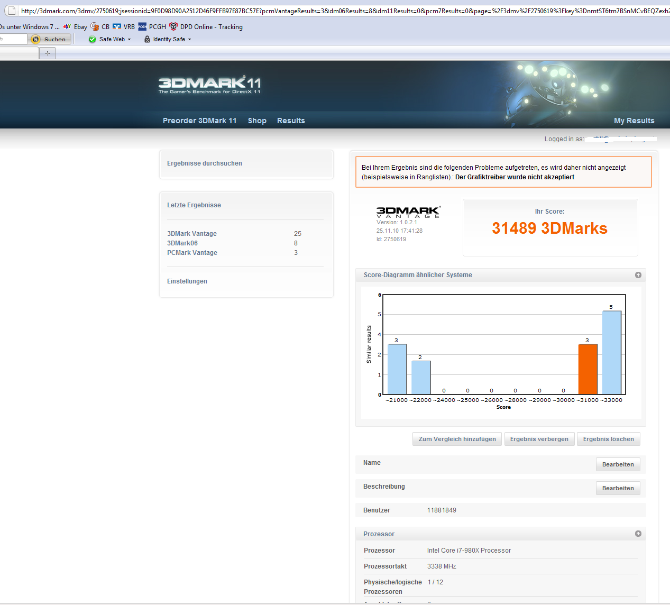Click the browser address bar URL
Viewport: 670px width, 605px height.
[x=345, y=11]
